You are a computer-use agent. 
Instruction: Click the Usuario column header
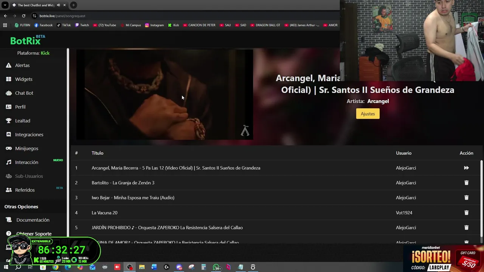(403, 153)
